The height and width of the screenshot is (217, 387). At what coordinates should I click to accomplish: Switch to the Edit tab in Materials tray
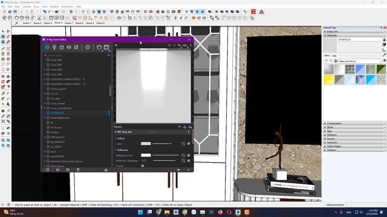tap(334, 55)
